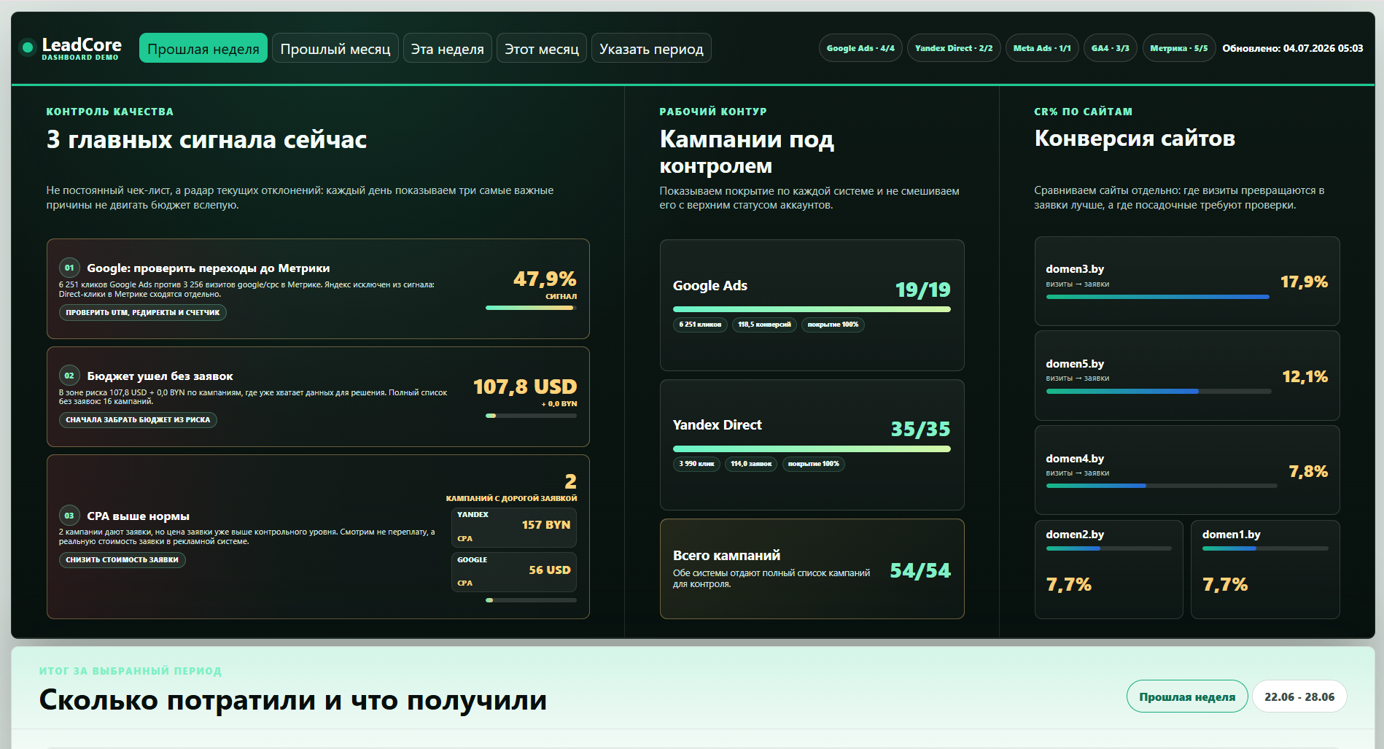This screenshot has width=1384, height=749.
Task: Click the 22.06 - 28.06 date range pill
Action: pyautogui.click(x=1299, y=696)
